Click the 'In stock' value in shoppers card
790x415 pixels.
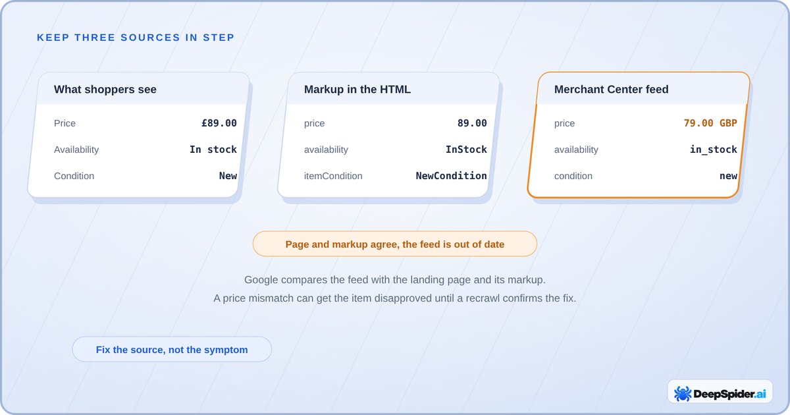[x=213, y=150]
